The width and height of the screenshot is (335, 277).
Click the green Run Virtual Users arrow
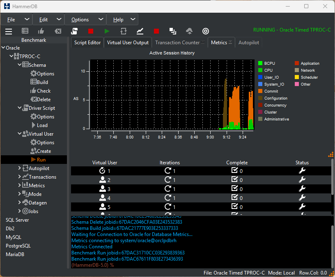point(107,31)
